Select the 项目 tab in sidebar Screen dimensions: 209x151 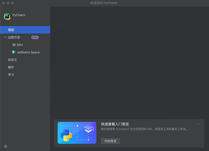25,30
